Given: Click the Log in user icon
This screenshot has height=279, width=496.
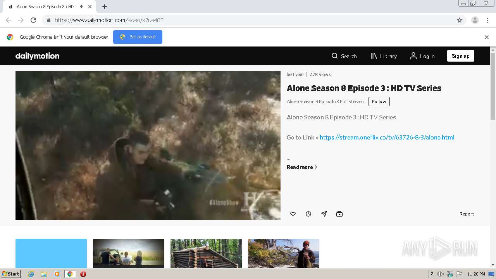Looking at the screenshot, I should coord(413,56).
